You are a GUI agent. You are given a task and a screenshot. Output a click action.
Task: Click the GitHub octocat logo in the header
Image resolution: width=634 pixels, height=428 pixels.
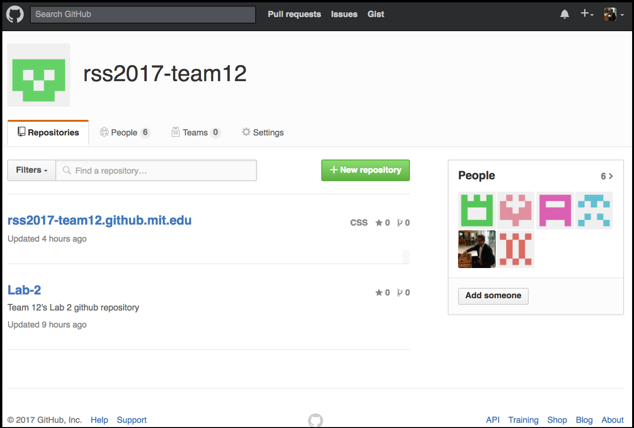[15, 15]
